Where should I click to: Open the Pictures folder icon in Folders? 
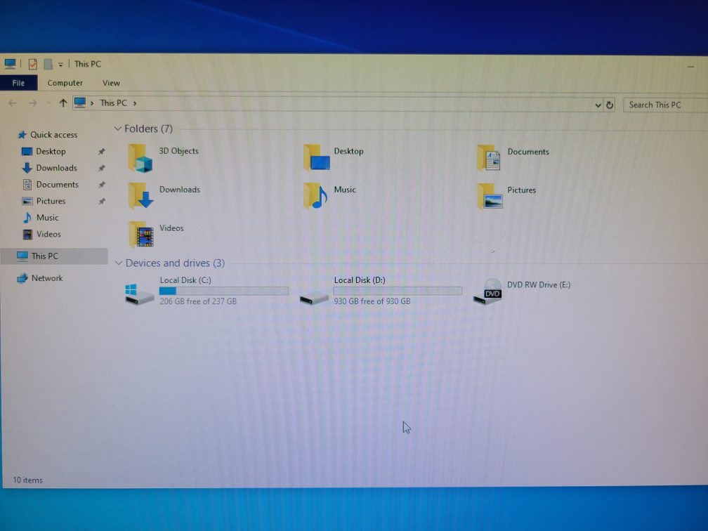click(490, 196)
